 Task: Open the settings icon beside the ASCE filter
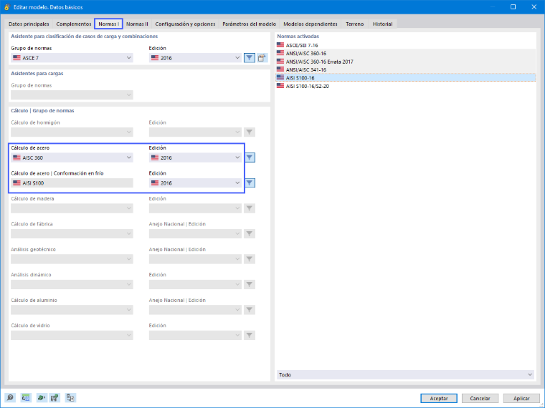point(262,58)
